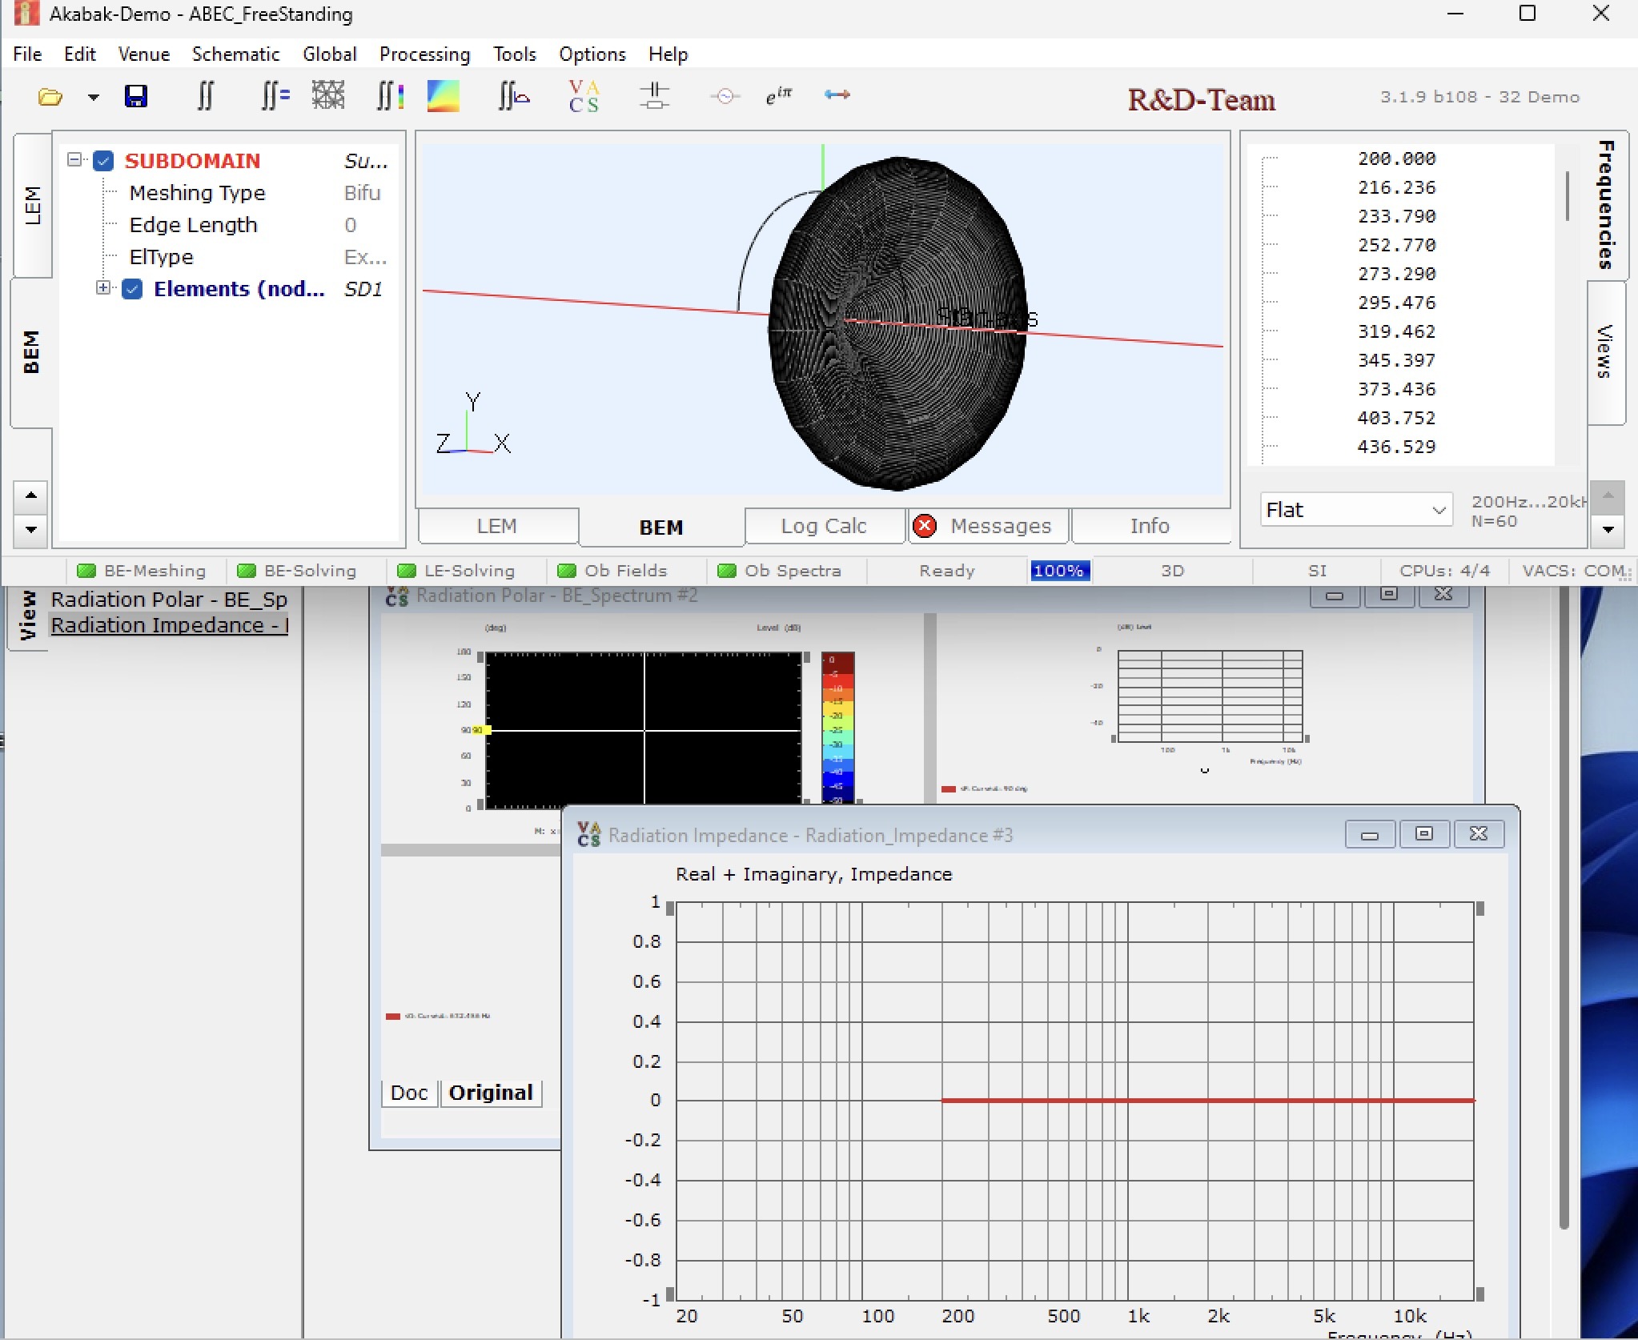The height and width of the screenshot is (1340, 1638).
Task: Restore the Radiation Impedance #3 window
Action: [x=1424, y=834]
